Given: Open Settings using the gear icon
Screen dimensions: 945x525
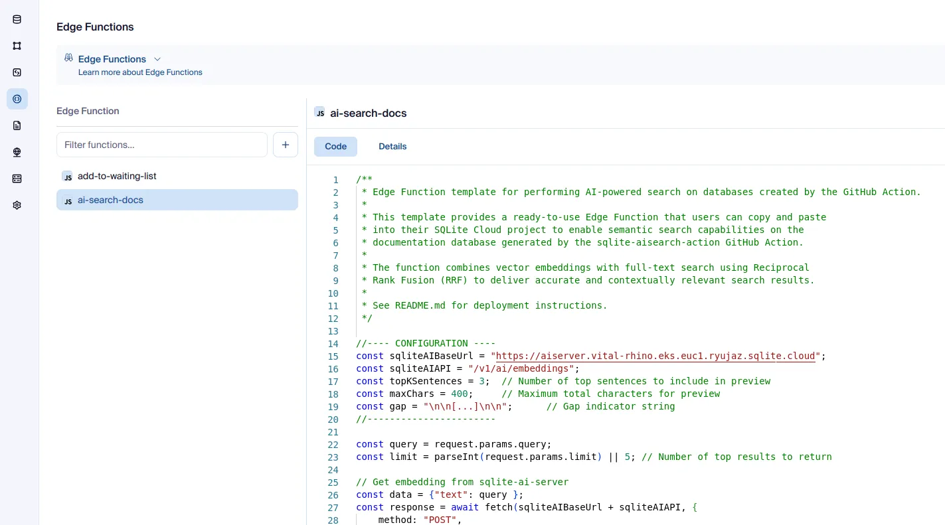Looking at the screenshot, I should (x=17, y=205).
